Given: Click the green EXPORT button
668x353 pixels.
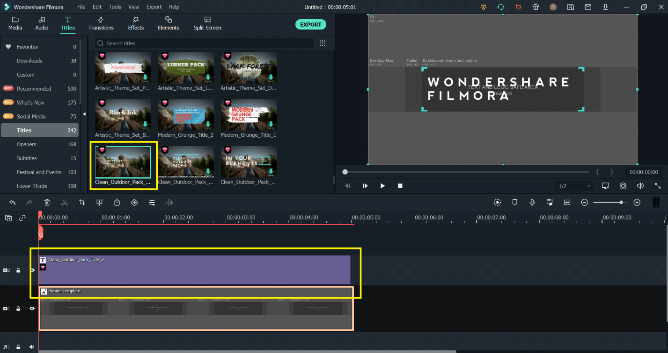Looking at the screenshot, I should point(311,25).
